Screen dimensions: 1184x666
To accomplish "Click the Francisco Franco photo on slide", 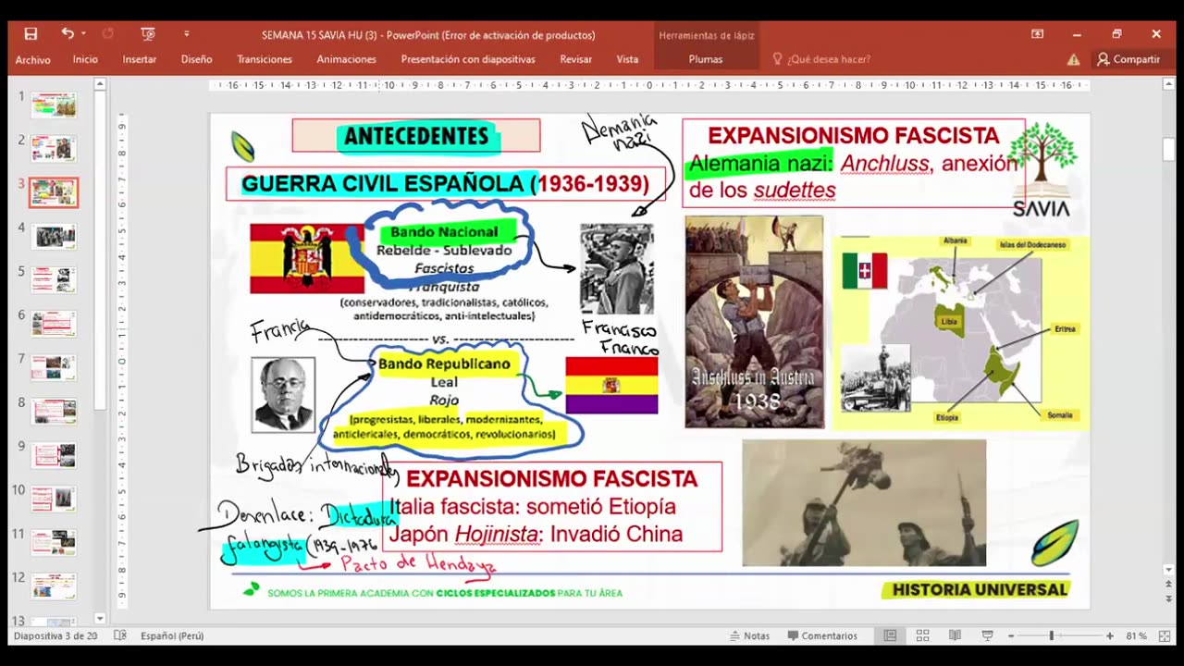I will point(616,268).
